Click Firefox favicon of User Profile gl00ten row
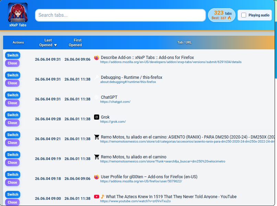The height and width of the screenshot is (206, 277). tap(96, 177)
